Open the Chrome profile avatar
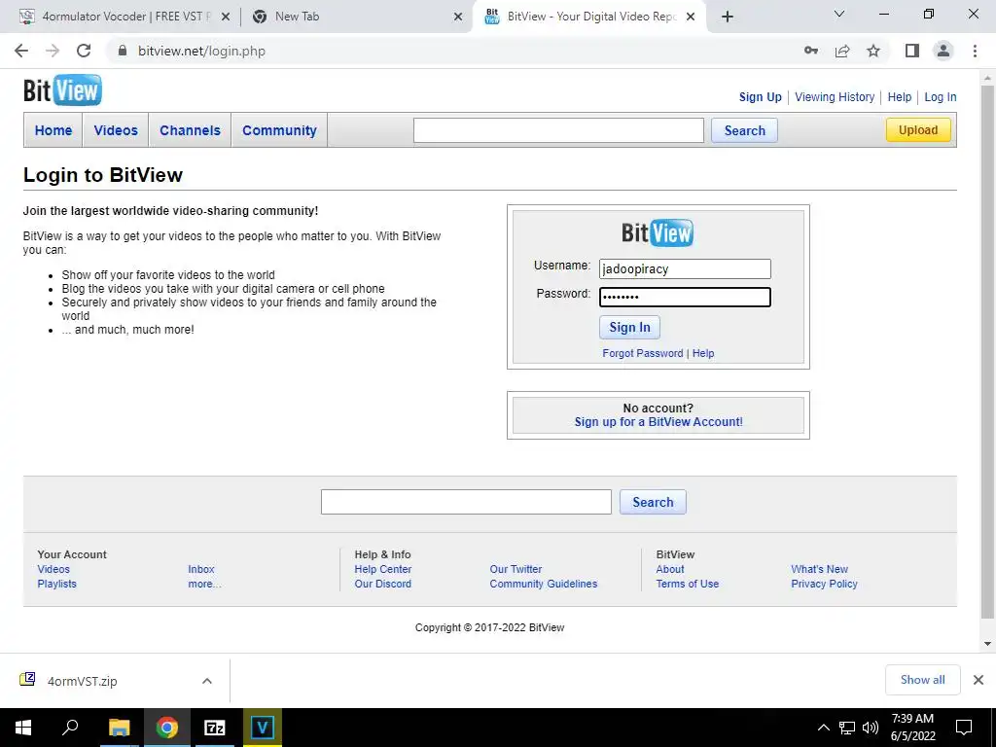The width and height of the screenshot is (996, 747). pos(943,51)
